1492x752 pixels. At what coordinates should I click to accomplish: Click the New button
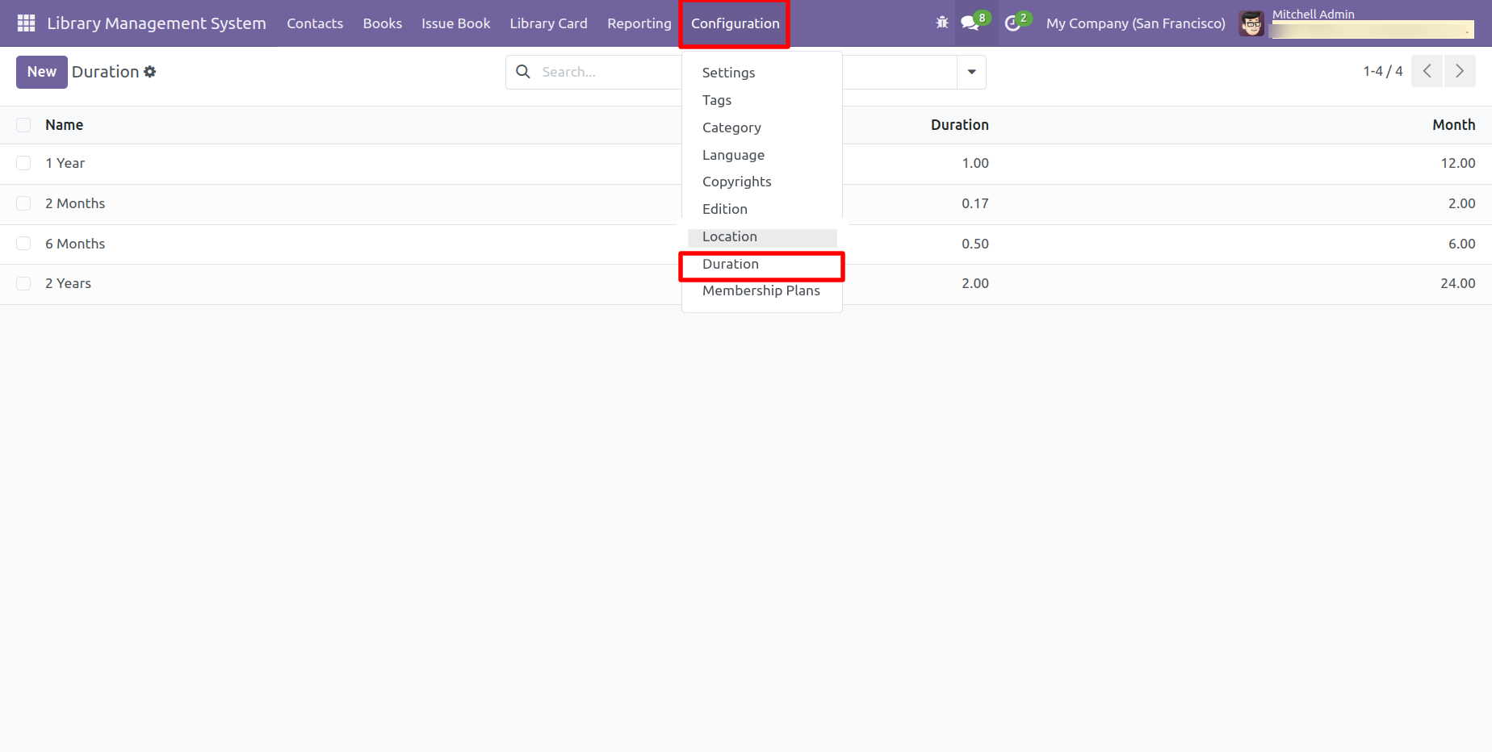tap(41, 72)
